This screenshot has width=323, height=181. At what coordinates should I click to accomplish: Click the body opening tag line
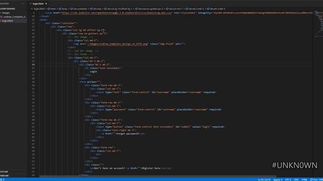click(44, 20)
